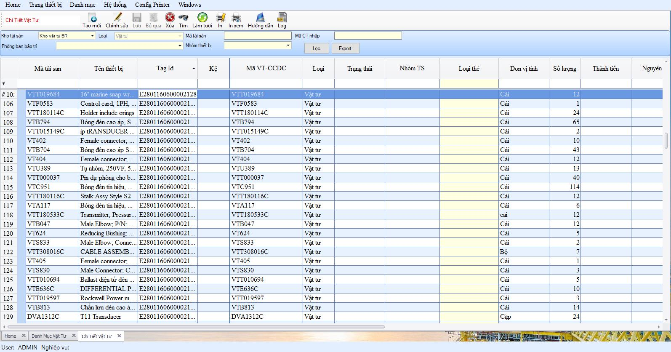
Task: Expand the Nhóm thiết bị dropdown
Action: point(288,45)
